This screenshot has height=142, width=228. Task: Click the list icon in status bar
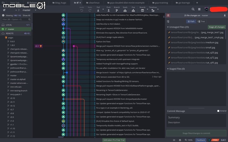(x=174, y=140)
